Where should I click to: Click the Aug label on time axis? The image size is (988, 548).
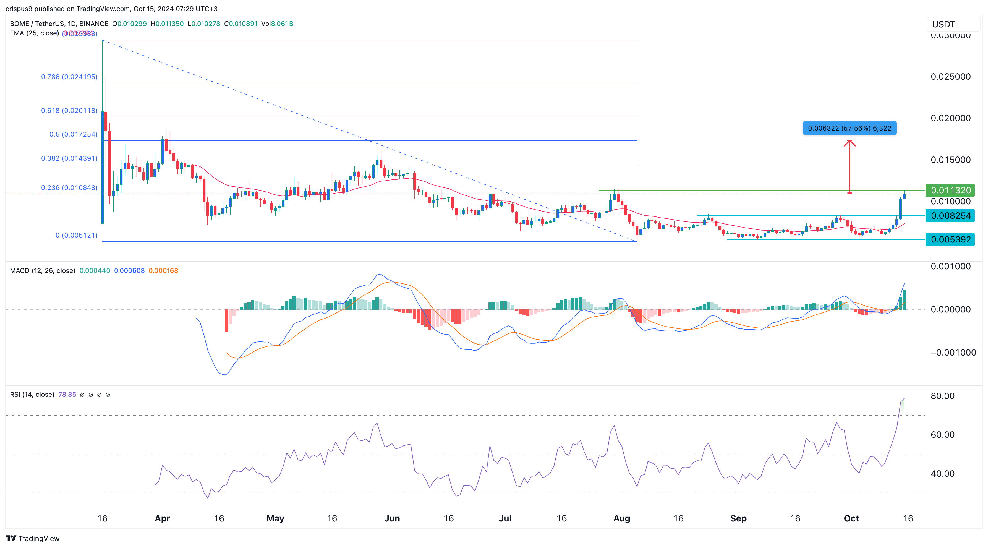622,518
